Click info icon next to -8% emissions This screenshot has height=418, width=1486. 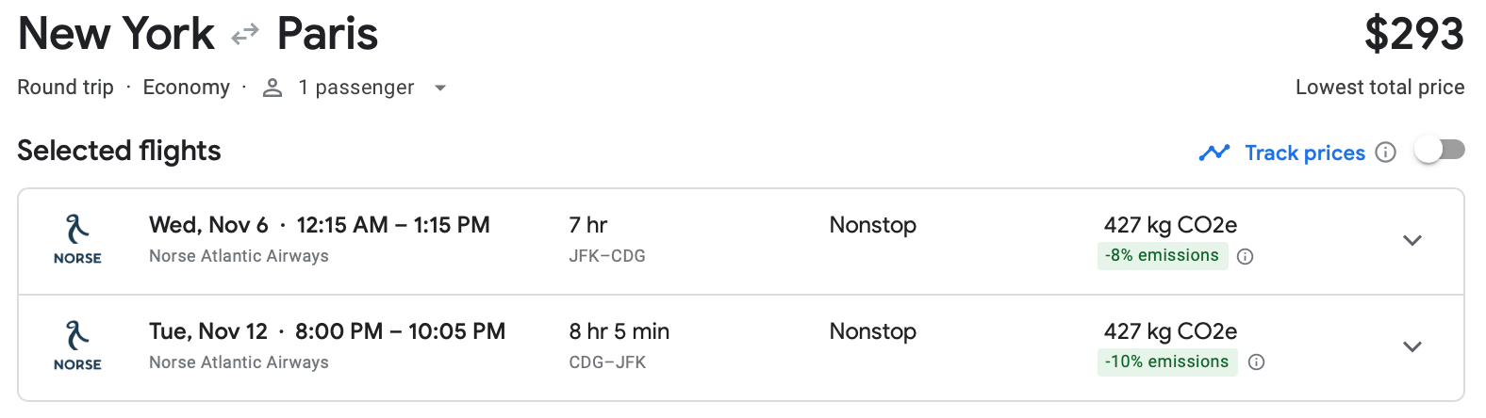1245,256
